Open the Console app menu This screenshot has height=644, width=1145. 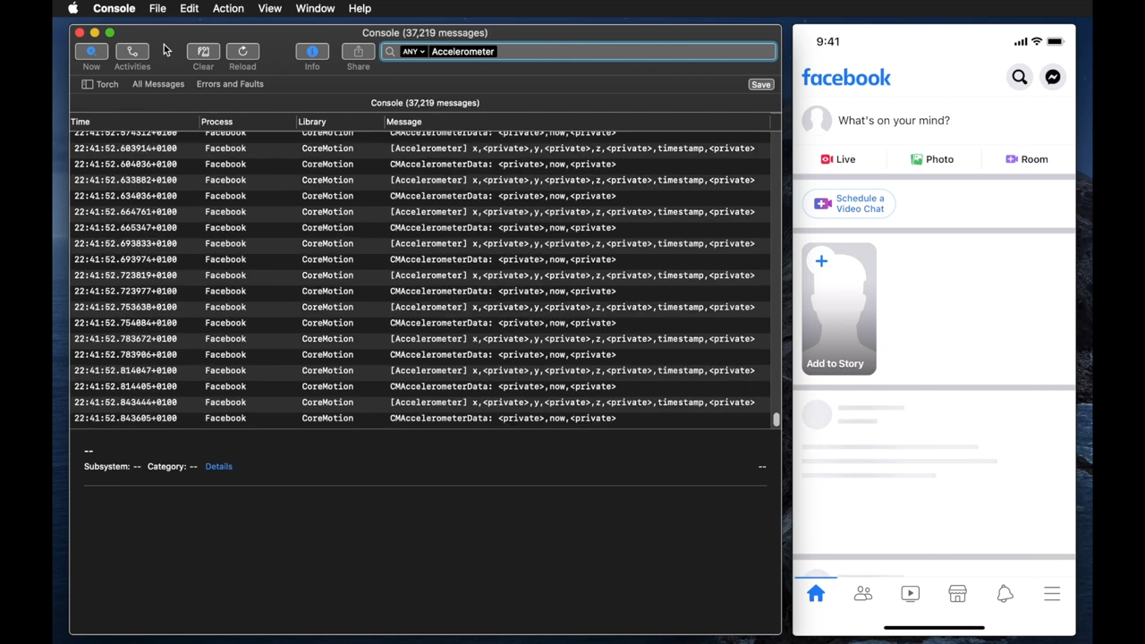114,8
